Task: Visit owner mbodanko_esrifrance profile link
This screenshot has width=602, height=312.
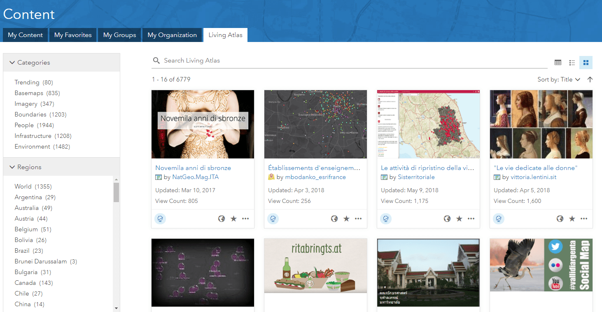Action: pos(315,177)
